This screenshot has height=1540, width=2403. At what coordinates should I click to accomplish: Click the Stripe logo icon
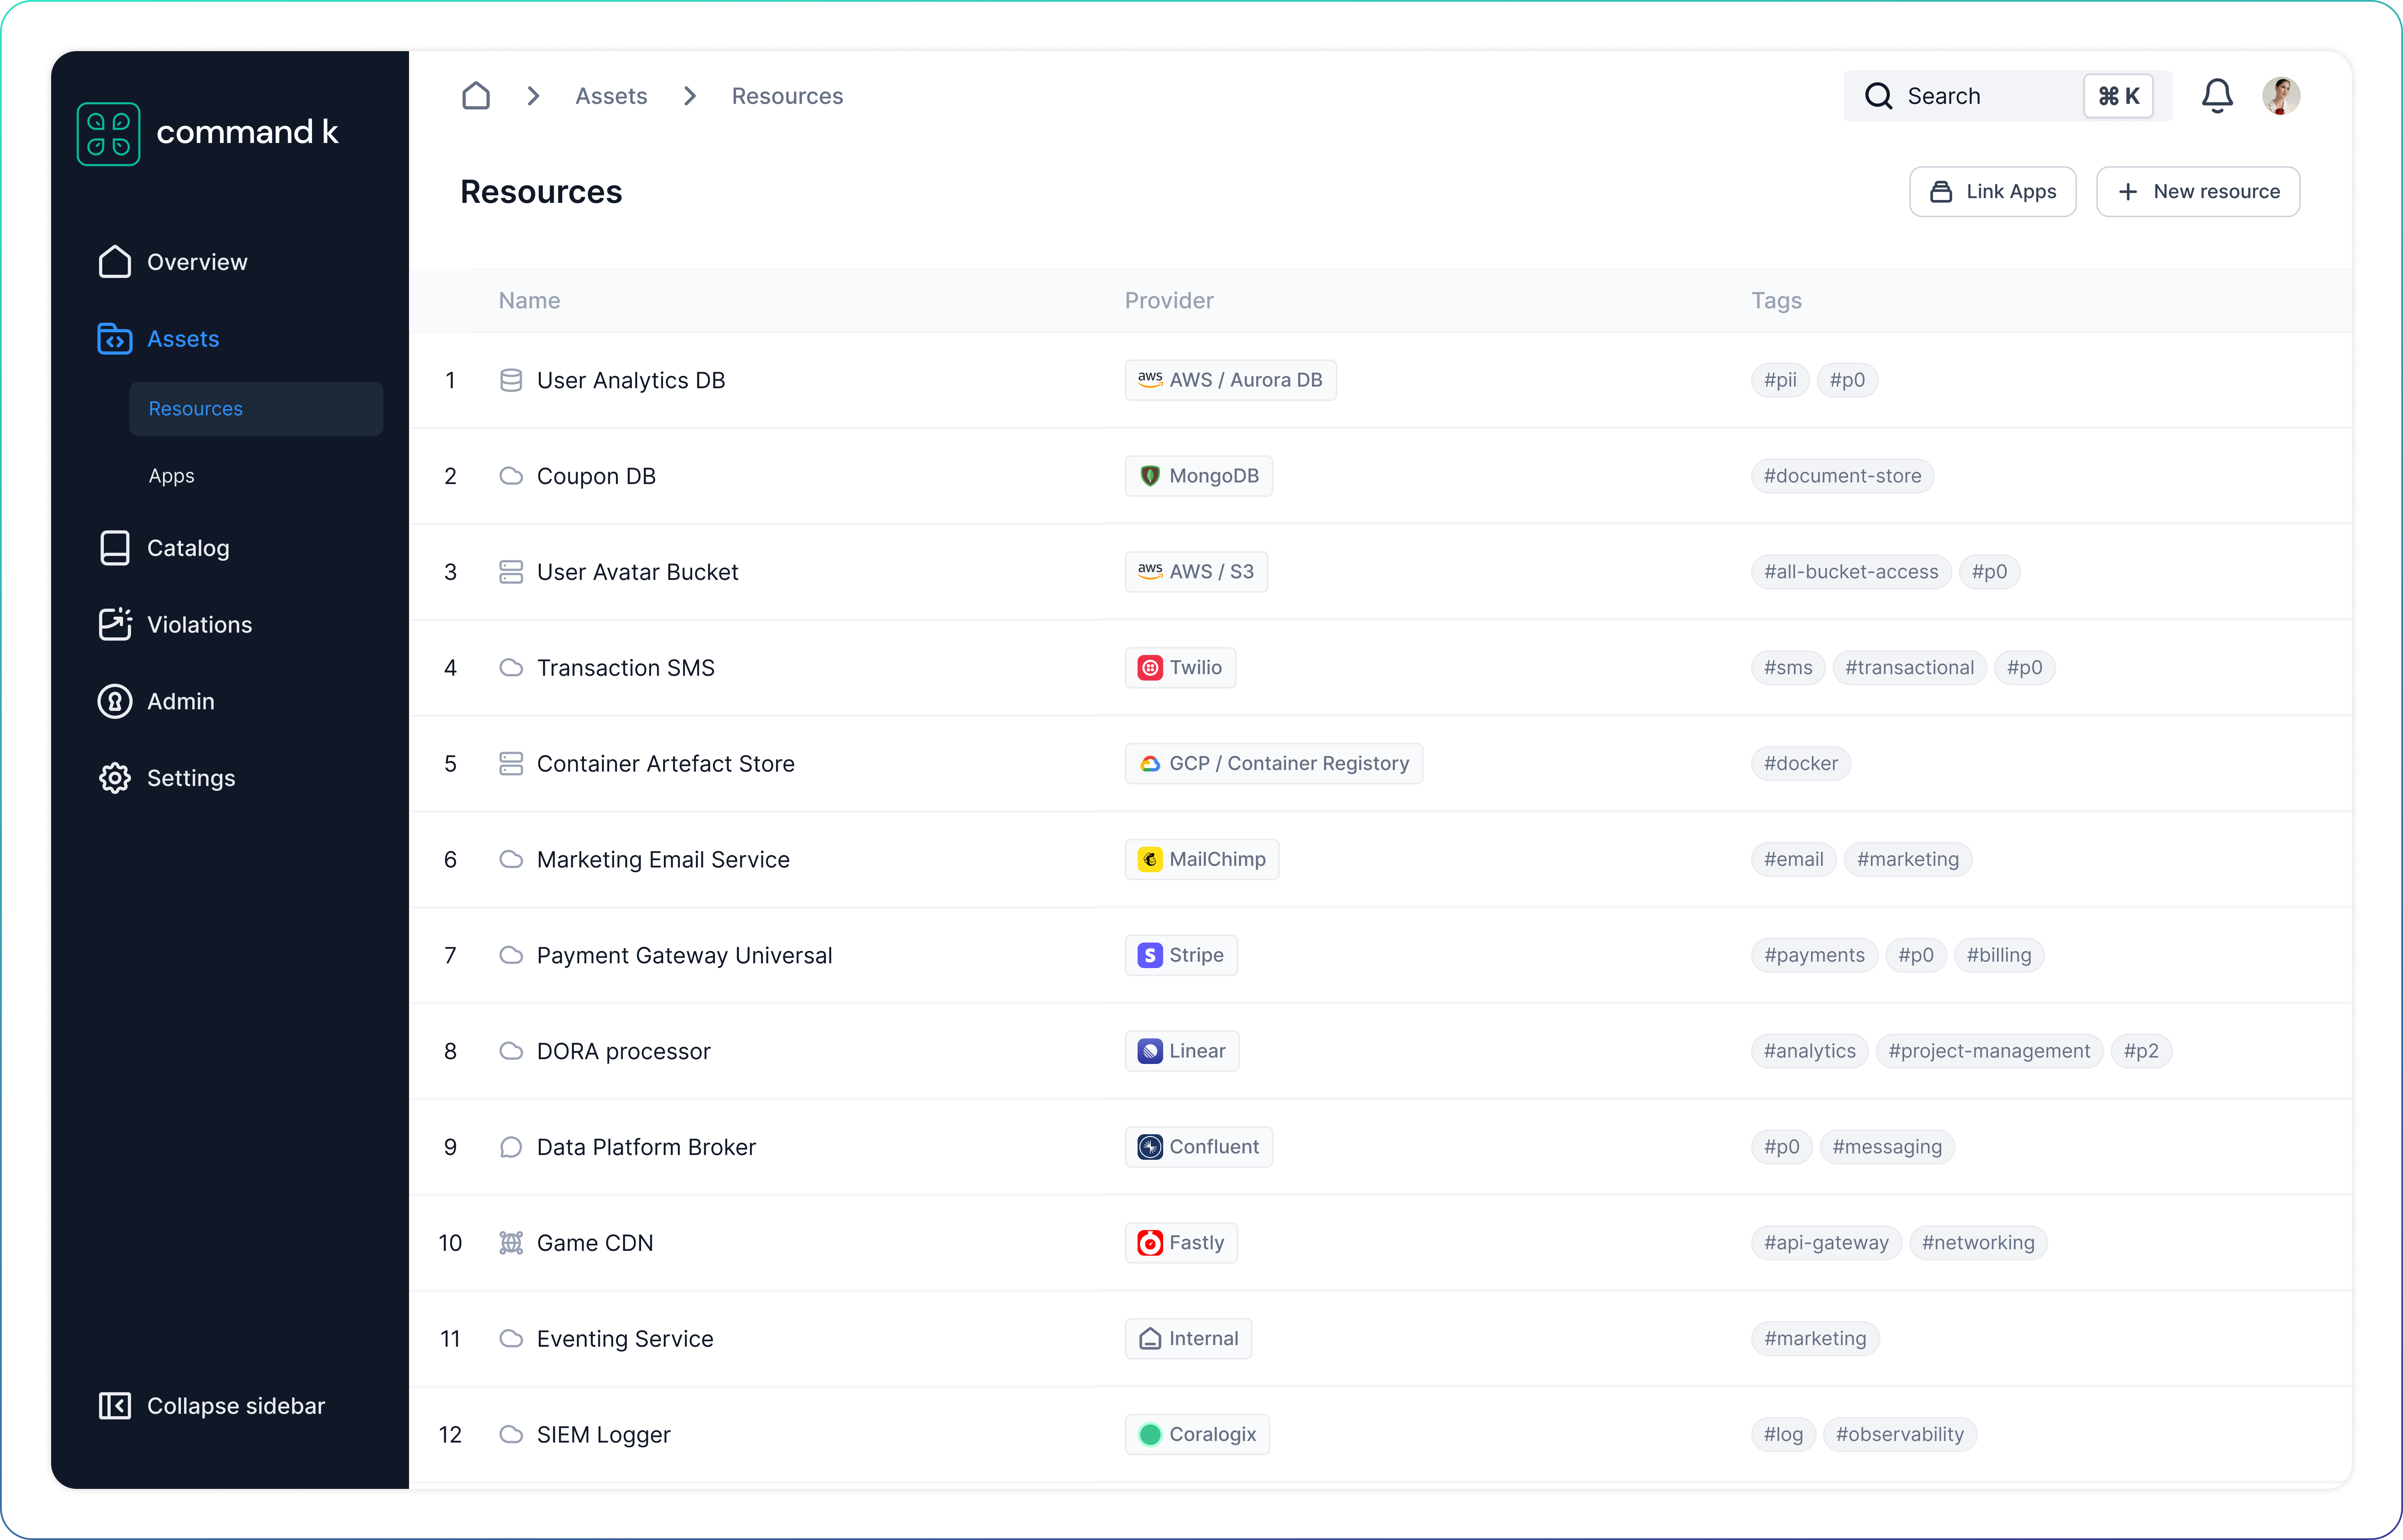coord(1150,955)
